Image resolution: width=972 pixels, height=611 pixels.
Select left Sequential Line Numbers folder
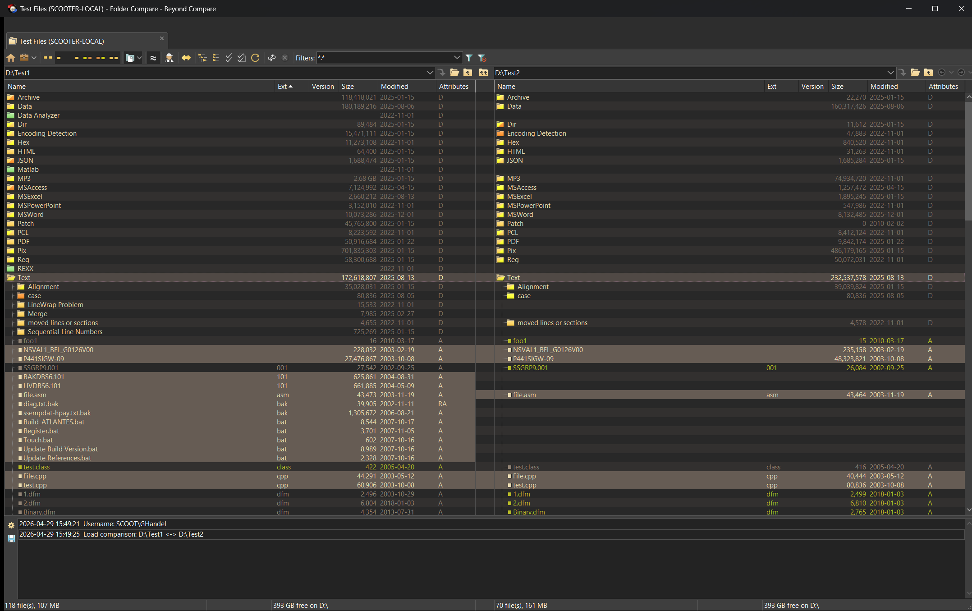(65, 332)
